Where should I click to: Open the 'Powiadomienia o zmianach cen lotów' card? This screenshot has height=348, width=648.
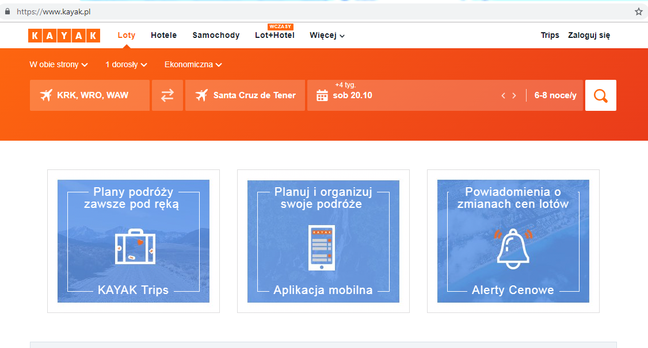point(513,241)
